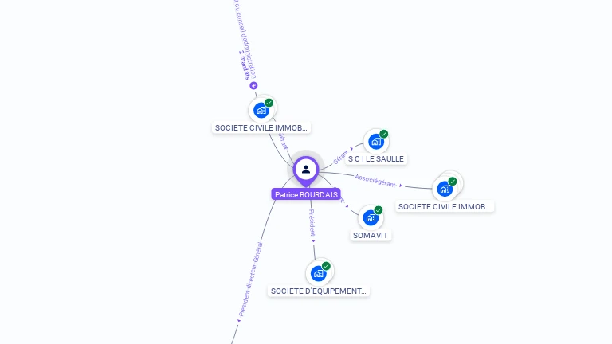Click the S C I LE SAULLE label
Screen dimensions: 612x344
[376, 158]
